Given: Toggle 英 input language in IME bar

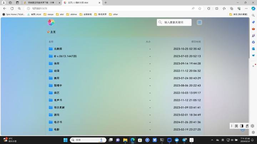Looking at the screenshot, I should click(x=236, y=126).
